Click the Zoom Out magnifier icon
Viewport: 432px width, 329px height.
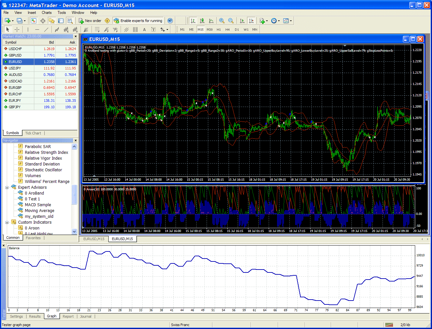click(x=231, y=21)
